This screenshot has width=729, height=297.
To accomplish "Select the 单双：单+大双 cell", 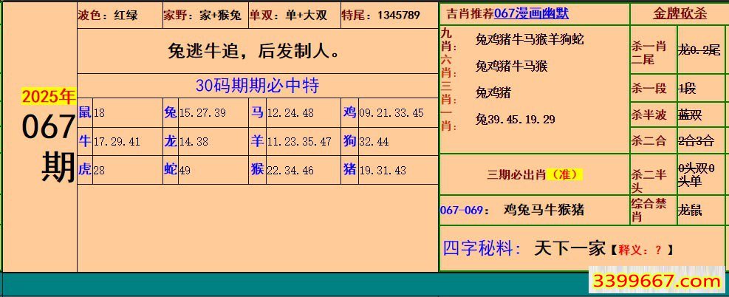I will coord(292,15).
